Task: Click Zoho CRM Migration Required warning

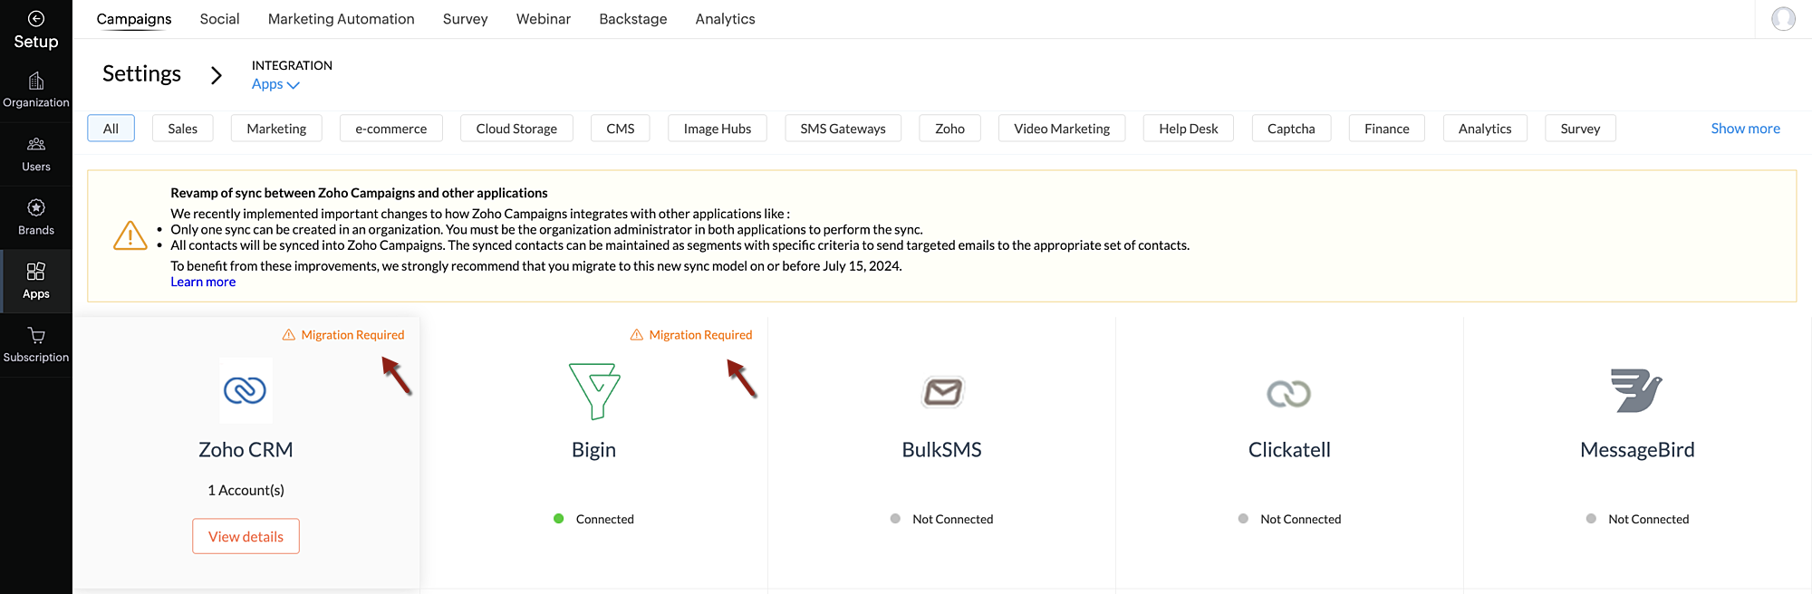Action: pyautogui.click(x=343, y=335)
